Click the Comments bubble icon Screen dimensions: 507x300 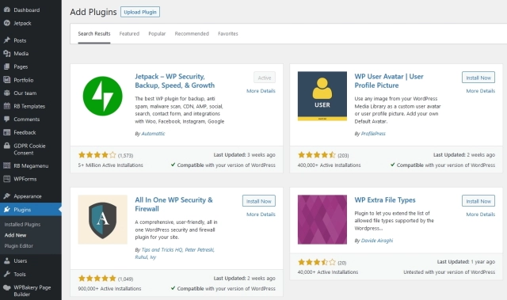(7, 120)
